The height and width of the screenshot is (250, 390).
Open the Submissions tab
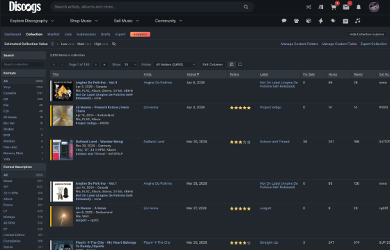(x=86, y=34)
